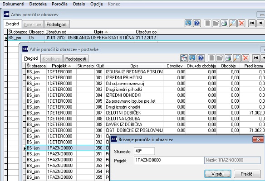Click the Projekt field containing 1RAZNO0000
Image resolution: width=265 pixels, height=181 pixels.
(169, 160)
